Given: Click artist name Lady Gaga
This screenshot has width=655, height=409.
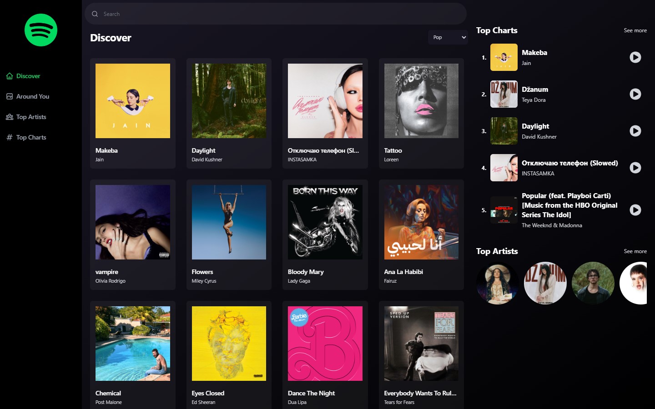Looking at the screenshot, I should click(299, 281).
